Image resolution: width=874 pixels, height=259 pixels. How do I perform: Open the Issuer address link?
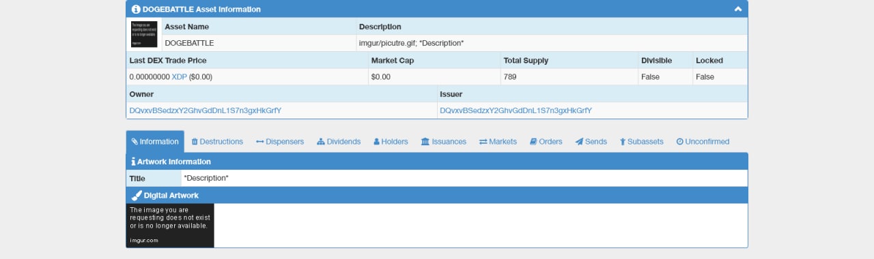(516, 110)
